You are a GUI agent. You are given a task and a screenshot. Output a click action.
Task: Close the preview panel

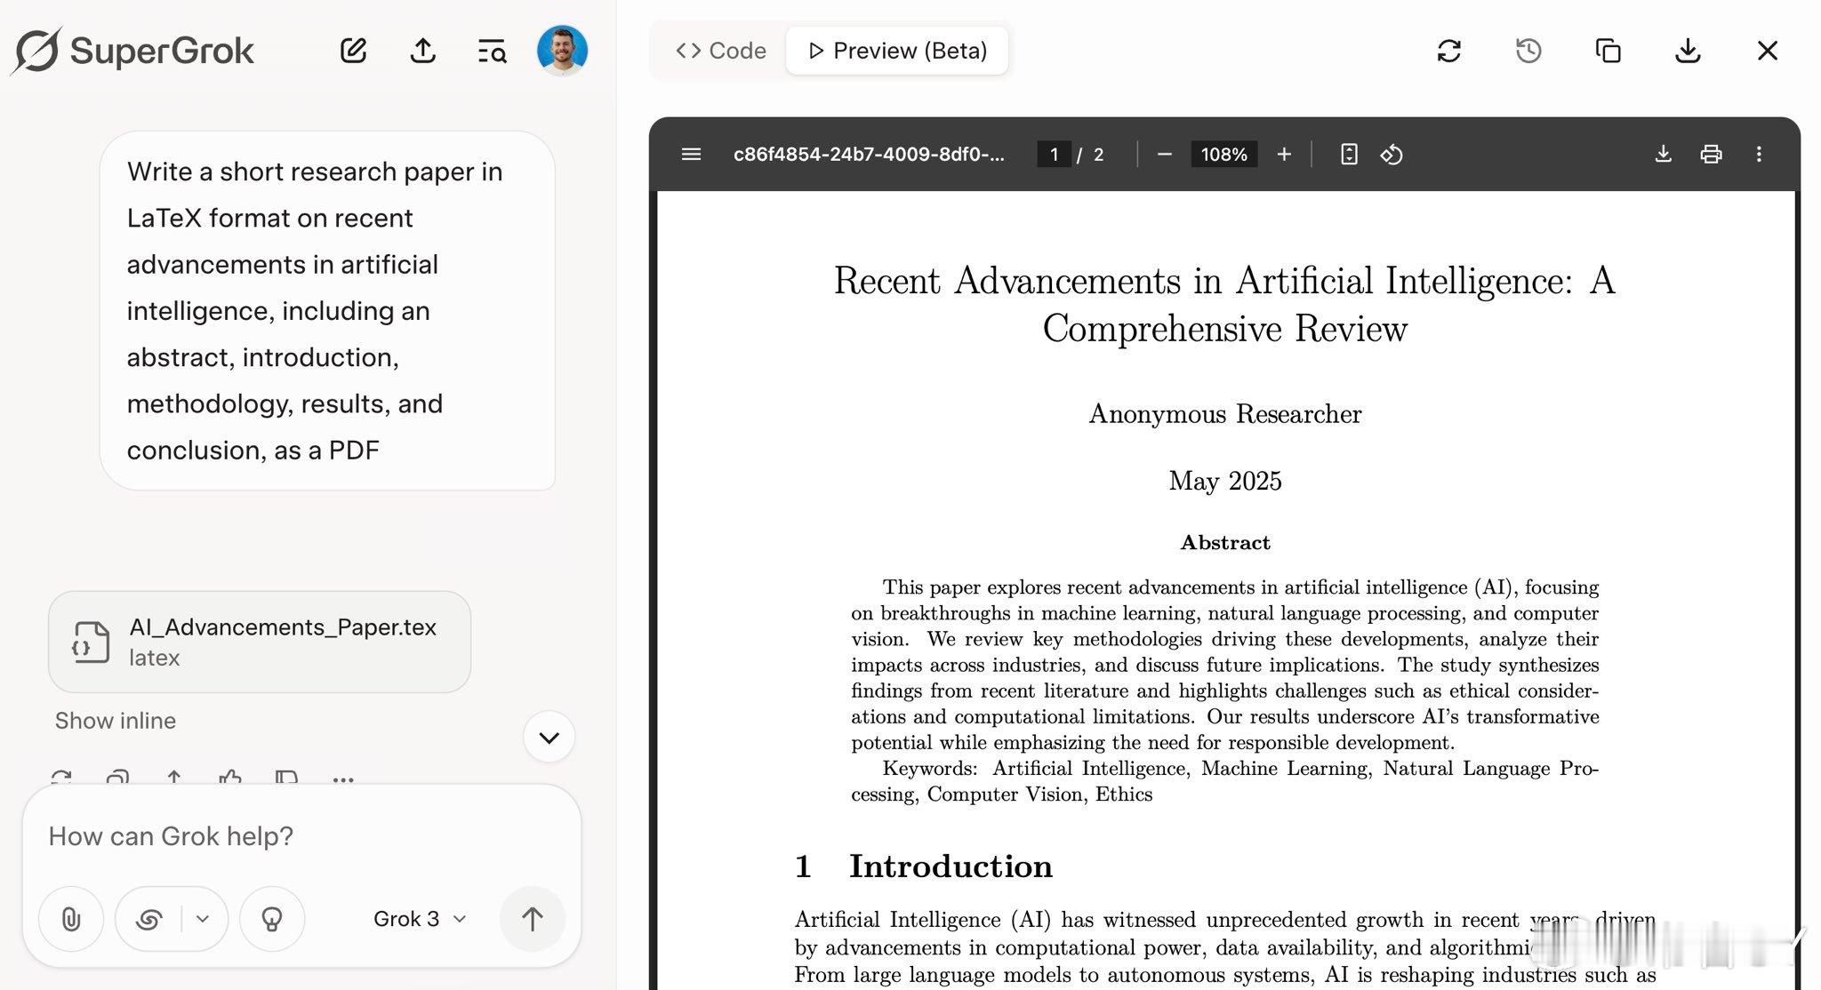point(1768,51)
